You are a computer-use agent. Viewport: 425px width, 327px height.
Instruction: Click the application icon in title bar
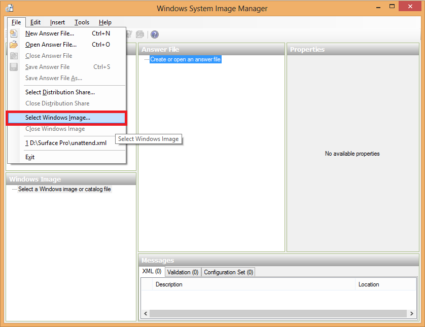pos(10,8)
